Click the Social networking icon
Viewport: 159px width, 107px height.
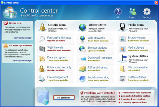click(82, 79)
